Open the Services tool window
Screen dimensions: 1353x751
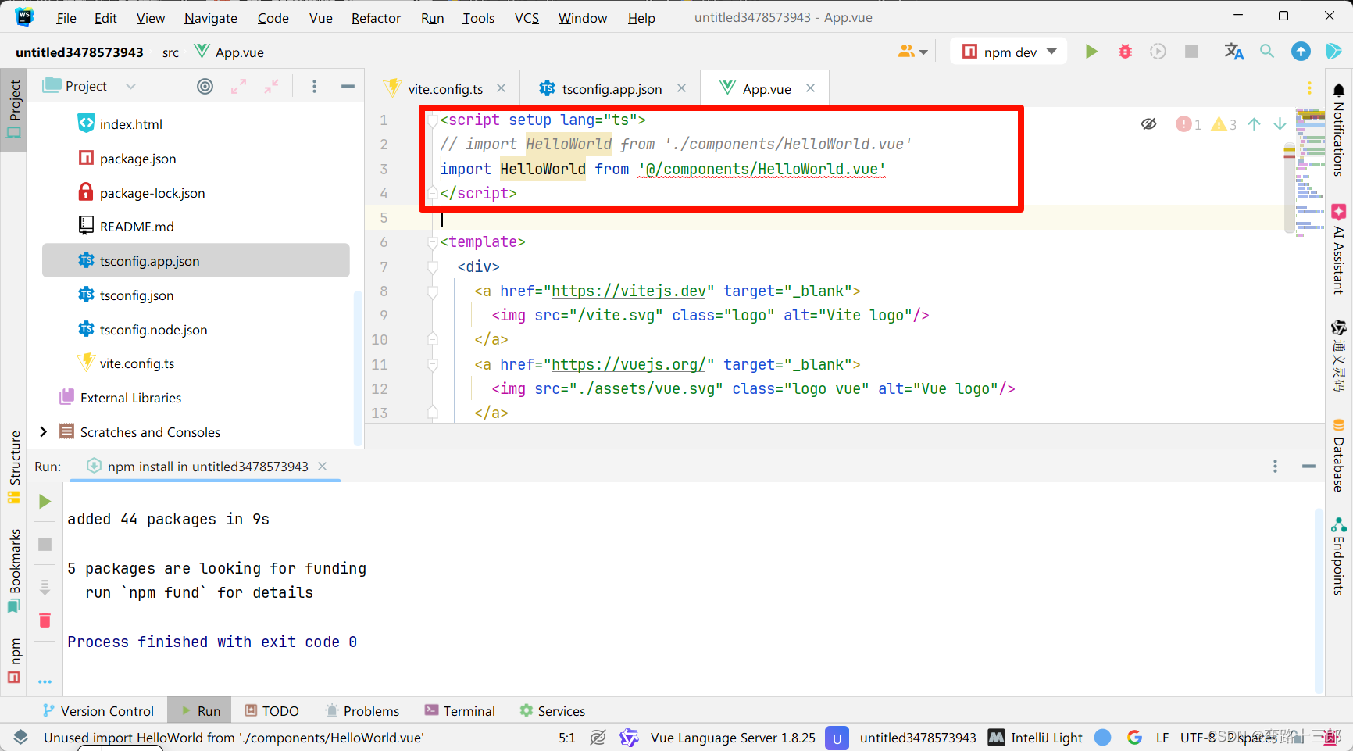(552, 711)
